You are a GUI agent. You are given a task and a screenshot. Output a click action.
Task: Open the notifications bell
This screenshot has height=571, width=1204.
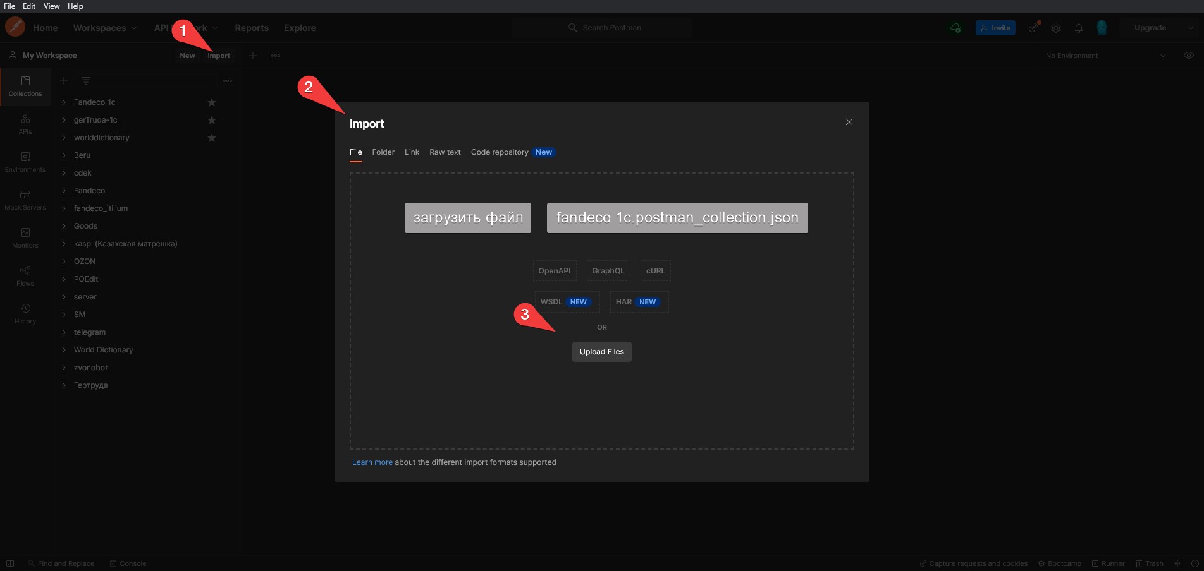(1079, 28)
